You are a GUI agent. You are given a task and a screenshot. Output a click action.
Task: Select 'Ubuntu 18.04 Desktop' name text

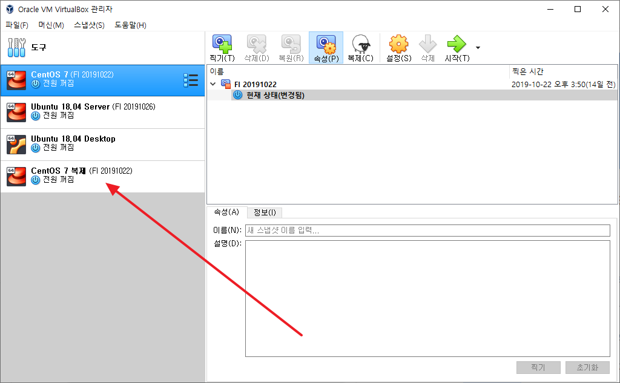coord(73,139)
